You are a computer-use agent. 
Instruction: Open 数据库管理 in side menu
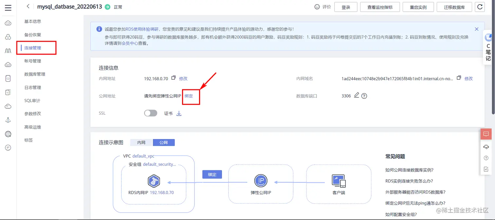(x=35, y=74)
